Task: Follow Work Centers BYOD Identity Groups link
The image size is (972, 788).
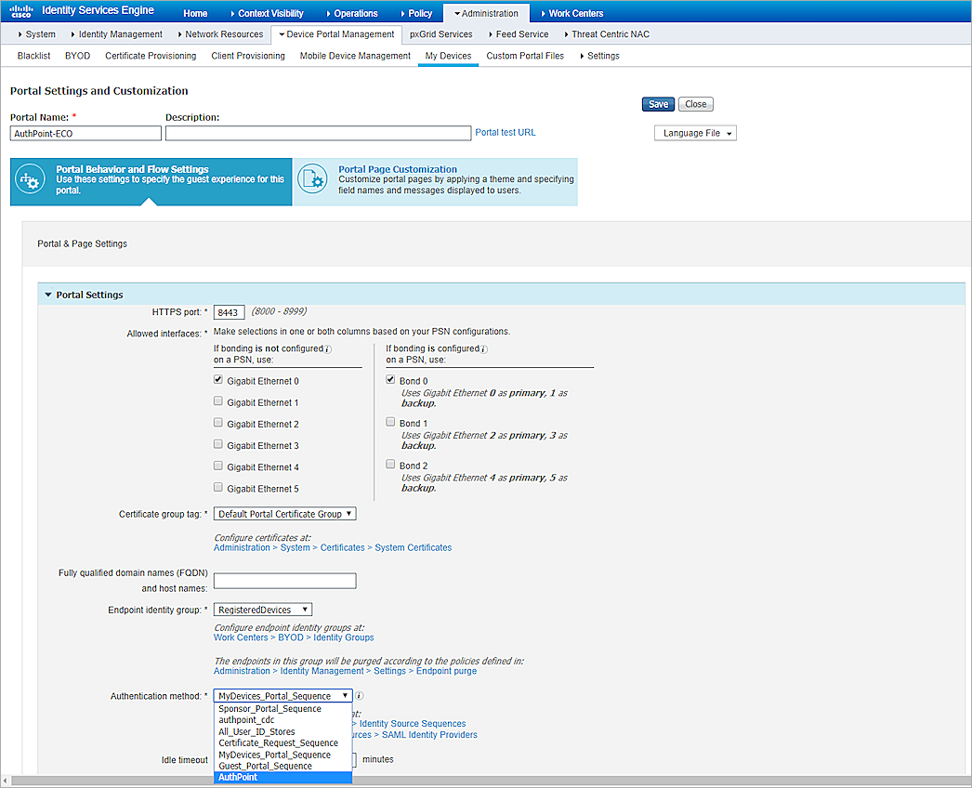Action: [294, 637]
